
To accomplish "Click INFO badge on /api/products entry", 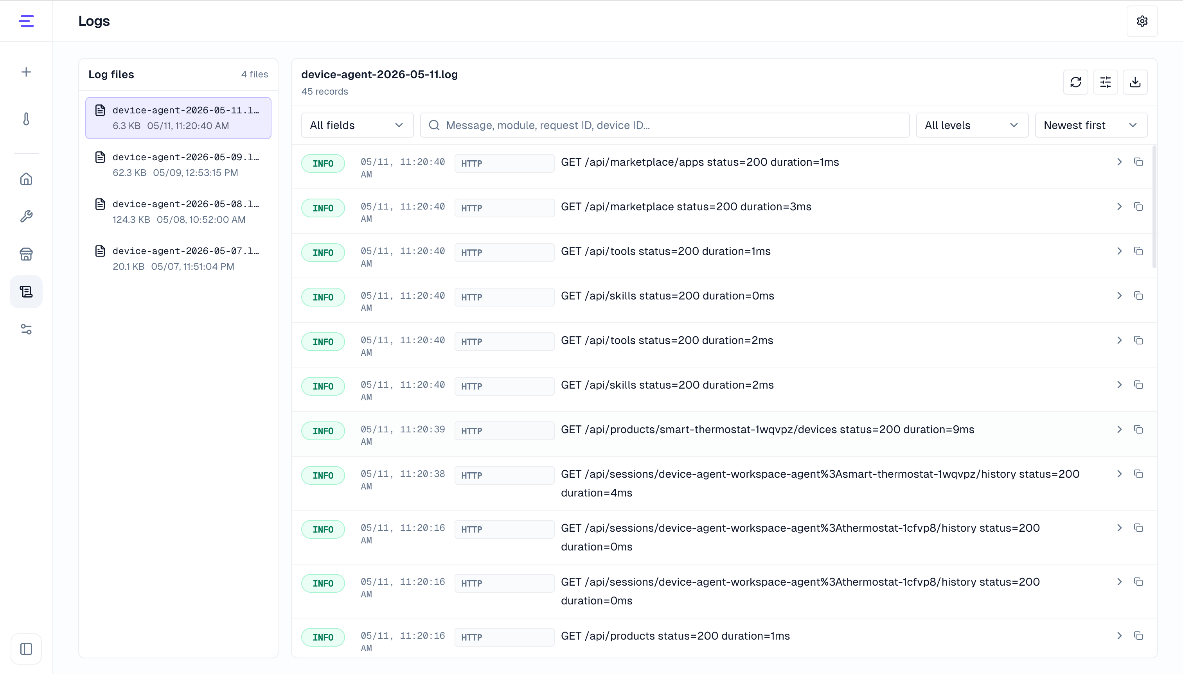I will pyautogui.click(x=323, y=637).
